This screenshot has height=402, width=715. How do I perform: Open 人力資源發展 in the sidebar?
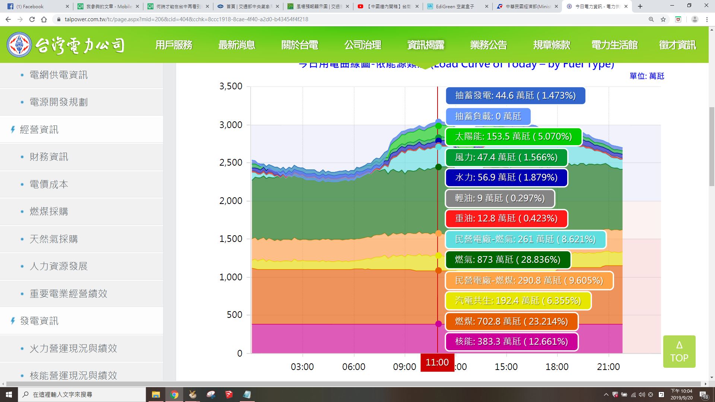pos(82,266)
